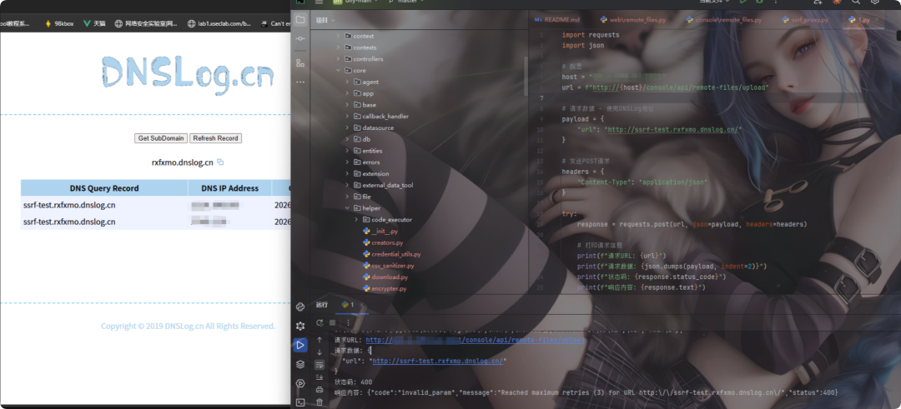Image resolution: width=901 pixels, height=409 pixels.
Task: Rerun the script in the Run panel
Action: point(320,323)
